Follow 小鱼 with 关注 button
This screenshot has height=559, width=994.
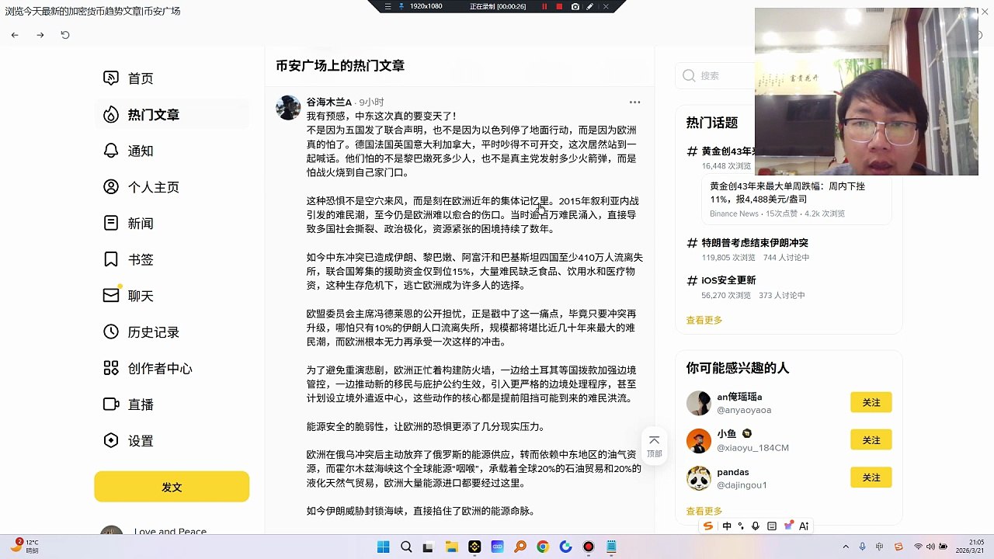click(x=871, y=440)
